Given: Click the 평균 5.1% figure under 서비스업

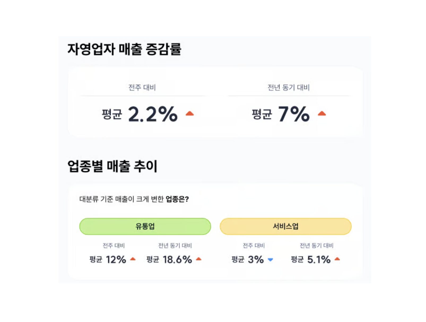Looking at the screenshot, I should (311, 259).
